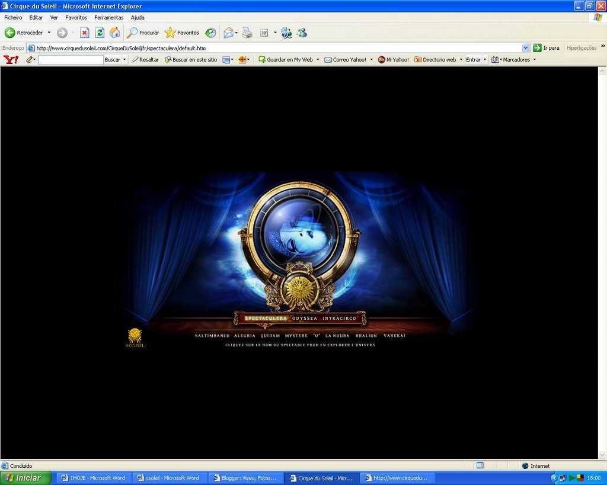Click the Iniciar start button

click(x=25, y=478)
